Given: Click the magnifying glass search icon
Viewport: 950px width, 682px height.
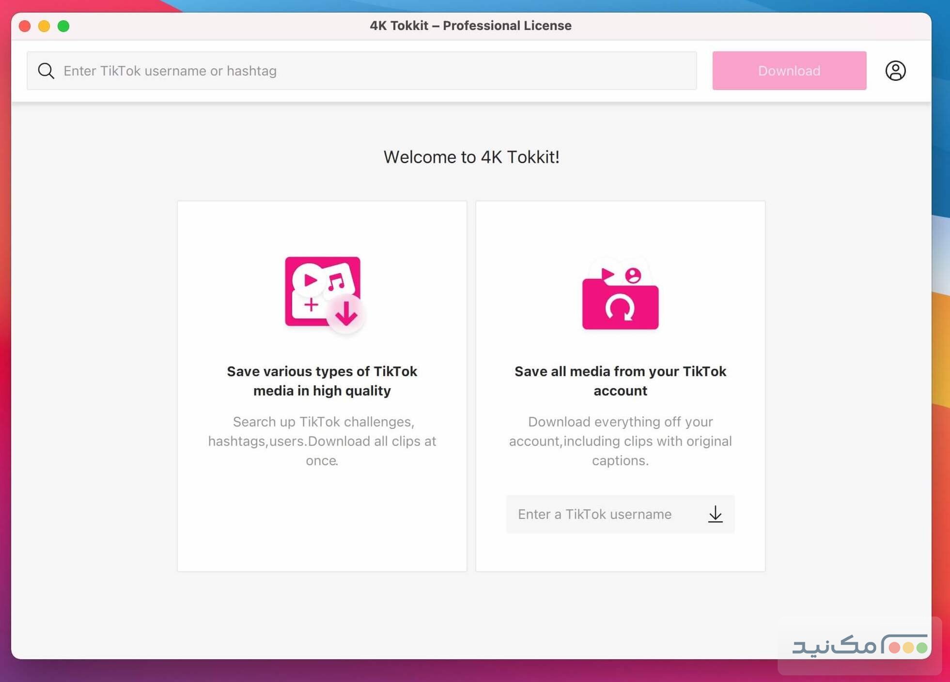Looking at the screenshot, I should 46,71.
